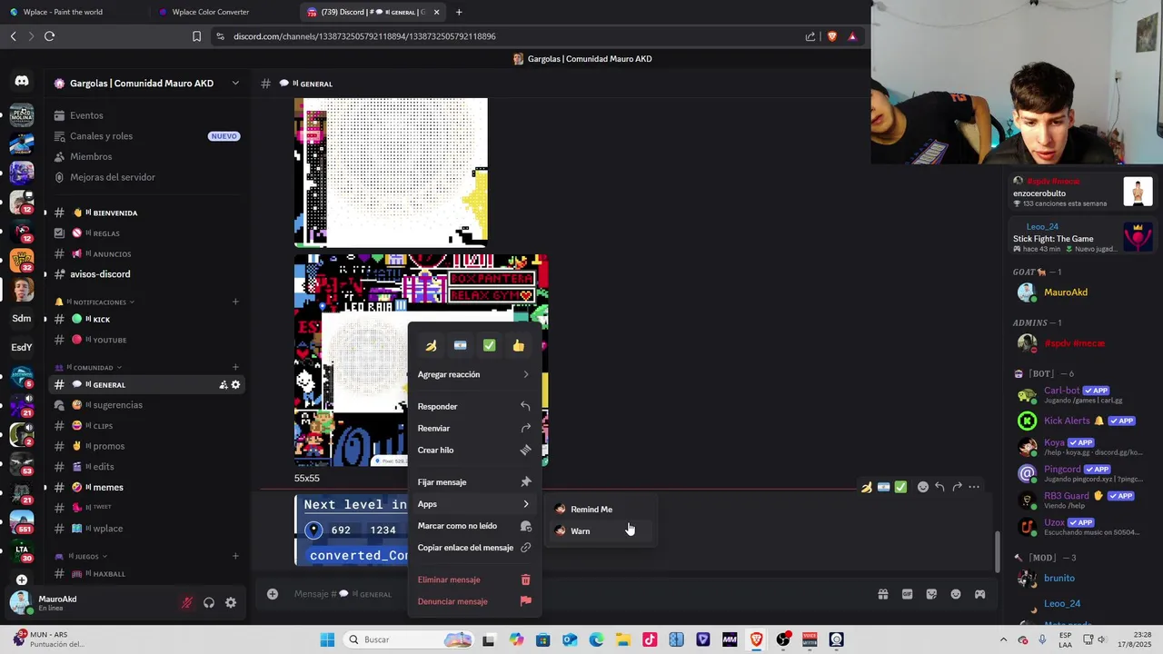Show hidden system tray icons chevron
Screen dimensions: 1163x654
(x=1003, y=639)
